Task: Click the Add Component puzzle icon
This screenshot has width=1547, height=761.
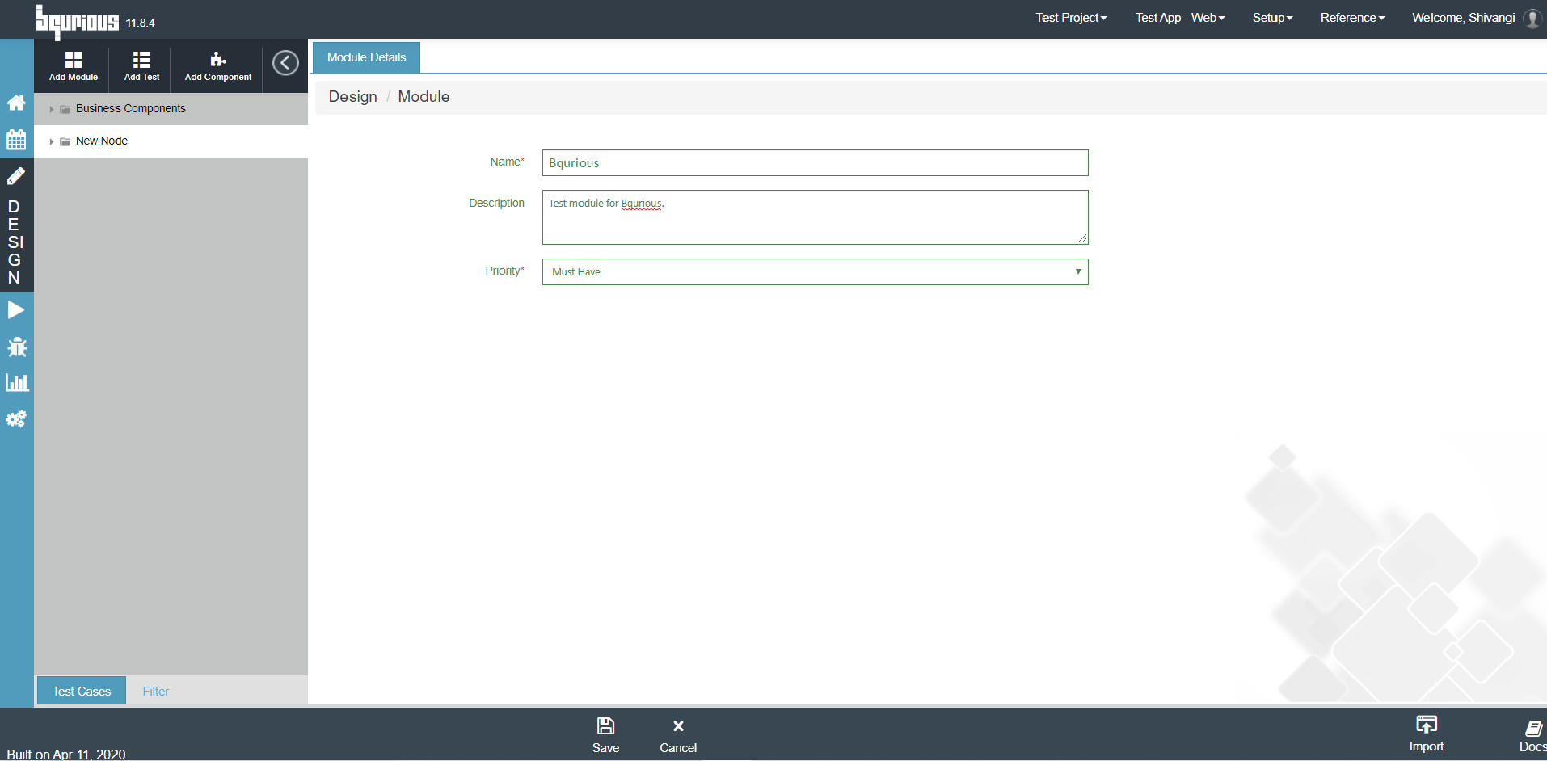Action: point(218,60)
